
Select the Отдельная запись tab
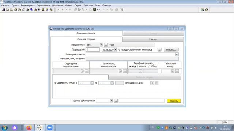[x=86, y=33]
